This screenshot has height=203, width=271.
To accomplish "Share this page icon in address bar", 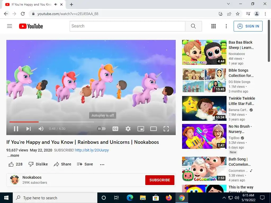I will 229,14.
